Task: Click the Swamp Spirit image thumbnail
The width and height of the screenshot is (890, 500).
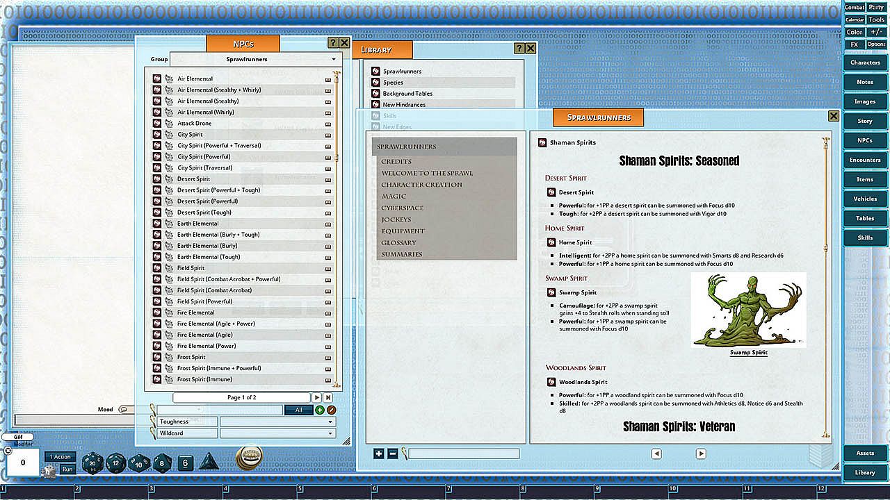Action: [749, 310]
